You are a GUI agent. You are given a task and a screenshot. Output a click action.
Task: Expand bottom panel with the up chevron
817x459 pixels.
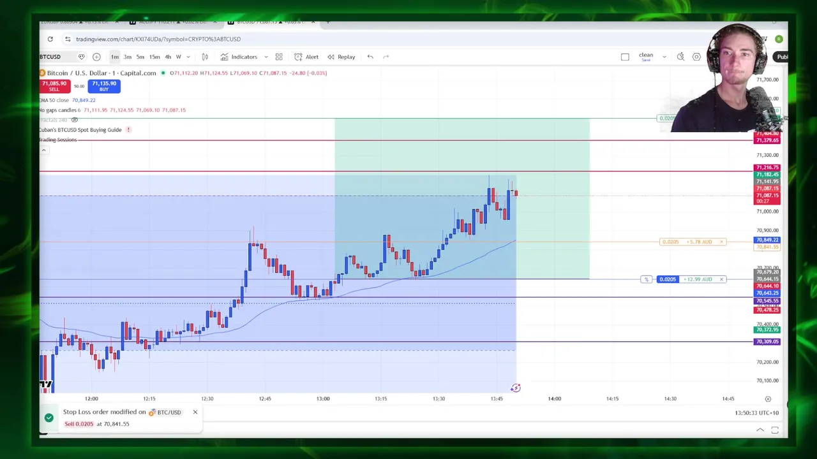pyautogui.click(x=760, y=430)
